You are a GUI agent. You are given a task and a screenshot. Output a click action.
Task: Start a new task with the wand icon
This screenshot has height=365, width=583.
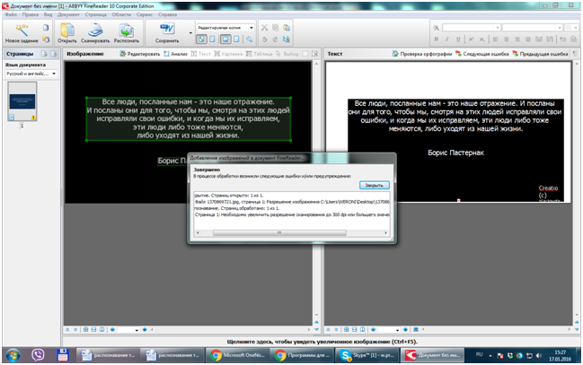click(x=22, y=32)
